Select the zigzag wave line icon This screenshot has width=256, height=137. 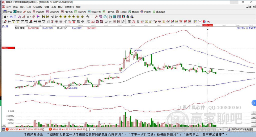pos(110,21)
